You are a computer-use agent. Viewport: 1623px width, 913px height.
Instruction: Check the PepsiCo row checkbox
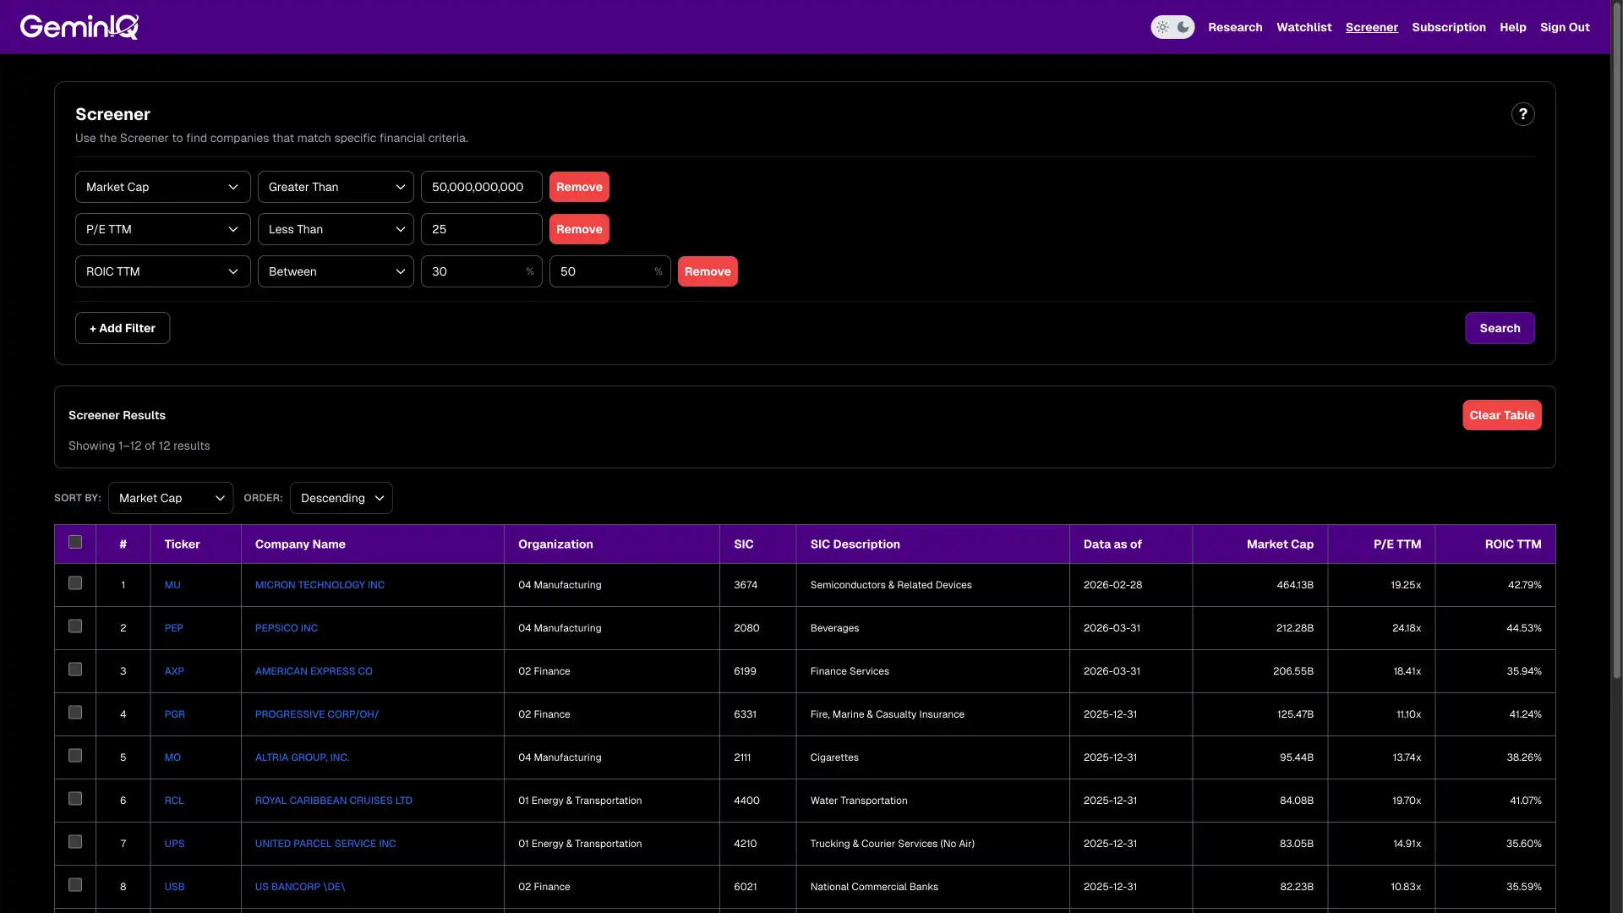coord(75,626)
